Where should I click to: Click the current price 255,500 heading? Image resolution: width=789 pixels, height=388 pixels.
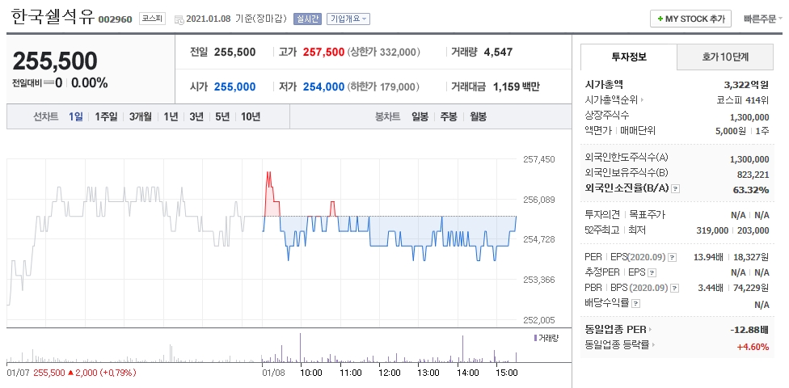55,61
